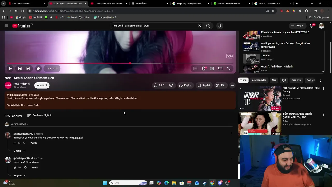Open Sıralama ölçütü sort dropdown

tap(39, 115)
